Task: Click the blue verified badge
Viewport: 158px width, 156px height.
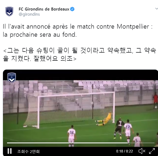Action: pyautogui.click(x=72, y=9)
